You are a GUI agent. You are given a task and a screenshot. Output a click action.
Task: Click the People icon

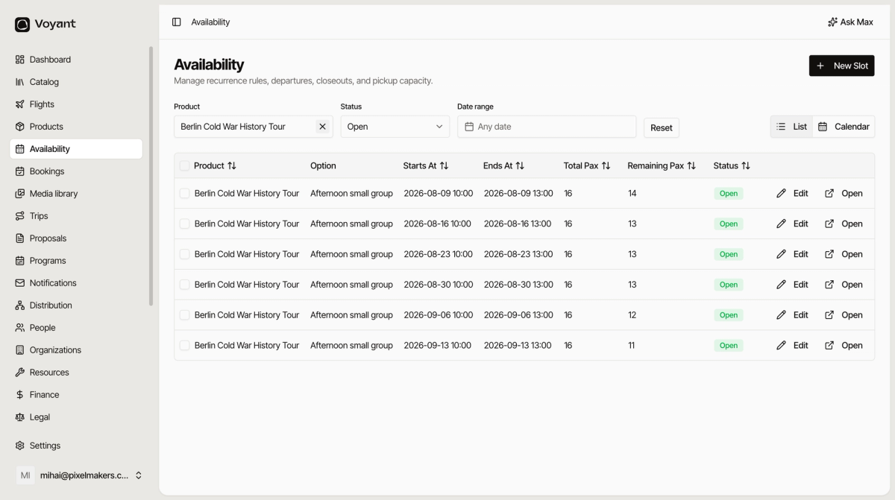(x=20, y=328)
